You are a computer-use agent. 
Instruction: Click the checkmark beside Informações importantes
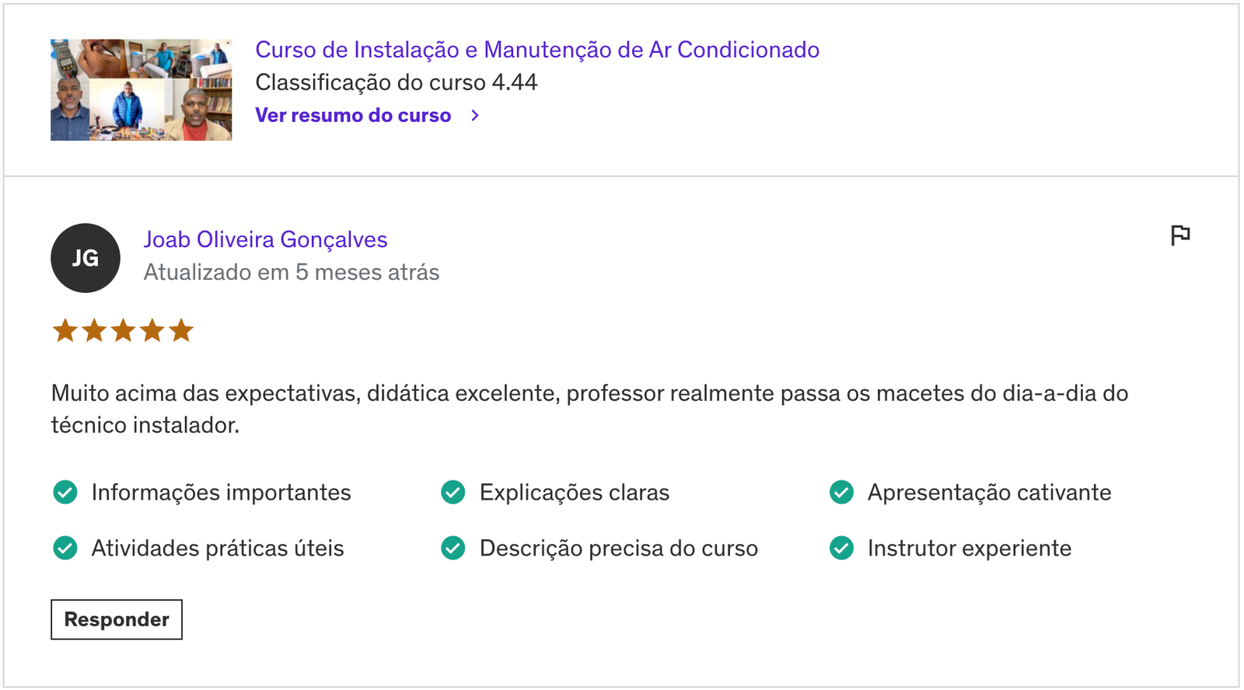coord(65,492)
